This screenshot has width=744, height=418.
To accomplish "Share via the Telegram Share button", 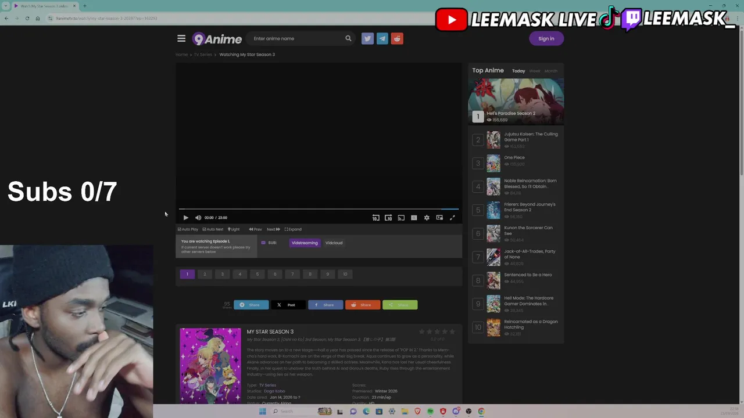I will point(251,305).
